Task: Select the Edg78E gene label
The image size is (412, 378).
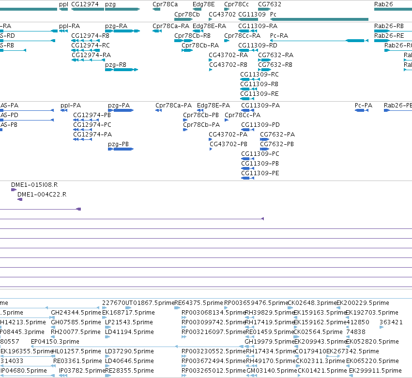Action: [x=204, y=4]
